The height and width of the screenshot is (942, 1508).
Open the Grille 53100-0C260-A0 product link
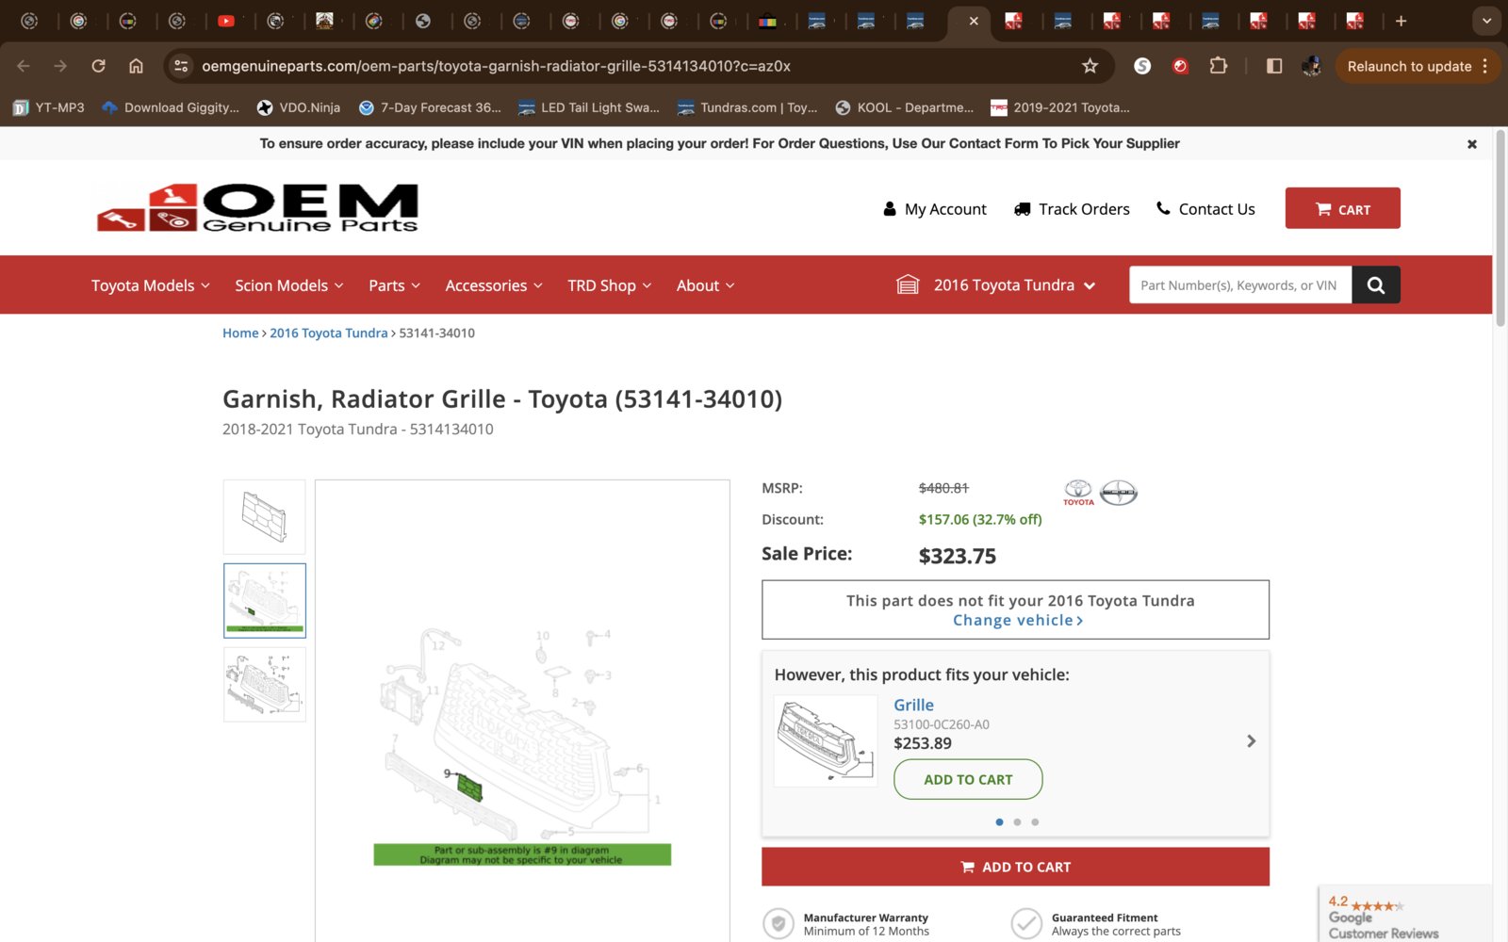913,706
